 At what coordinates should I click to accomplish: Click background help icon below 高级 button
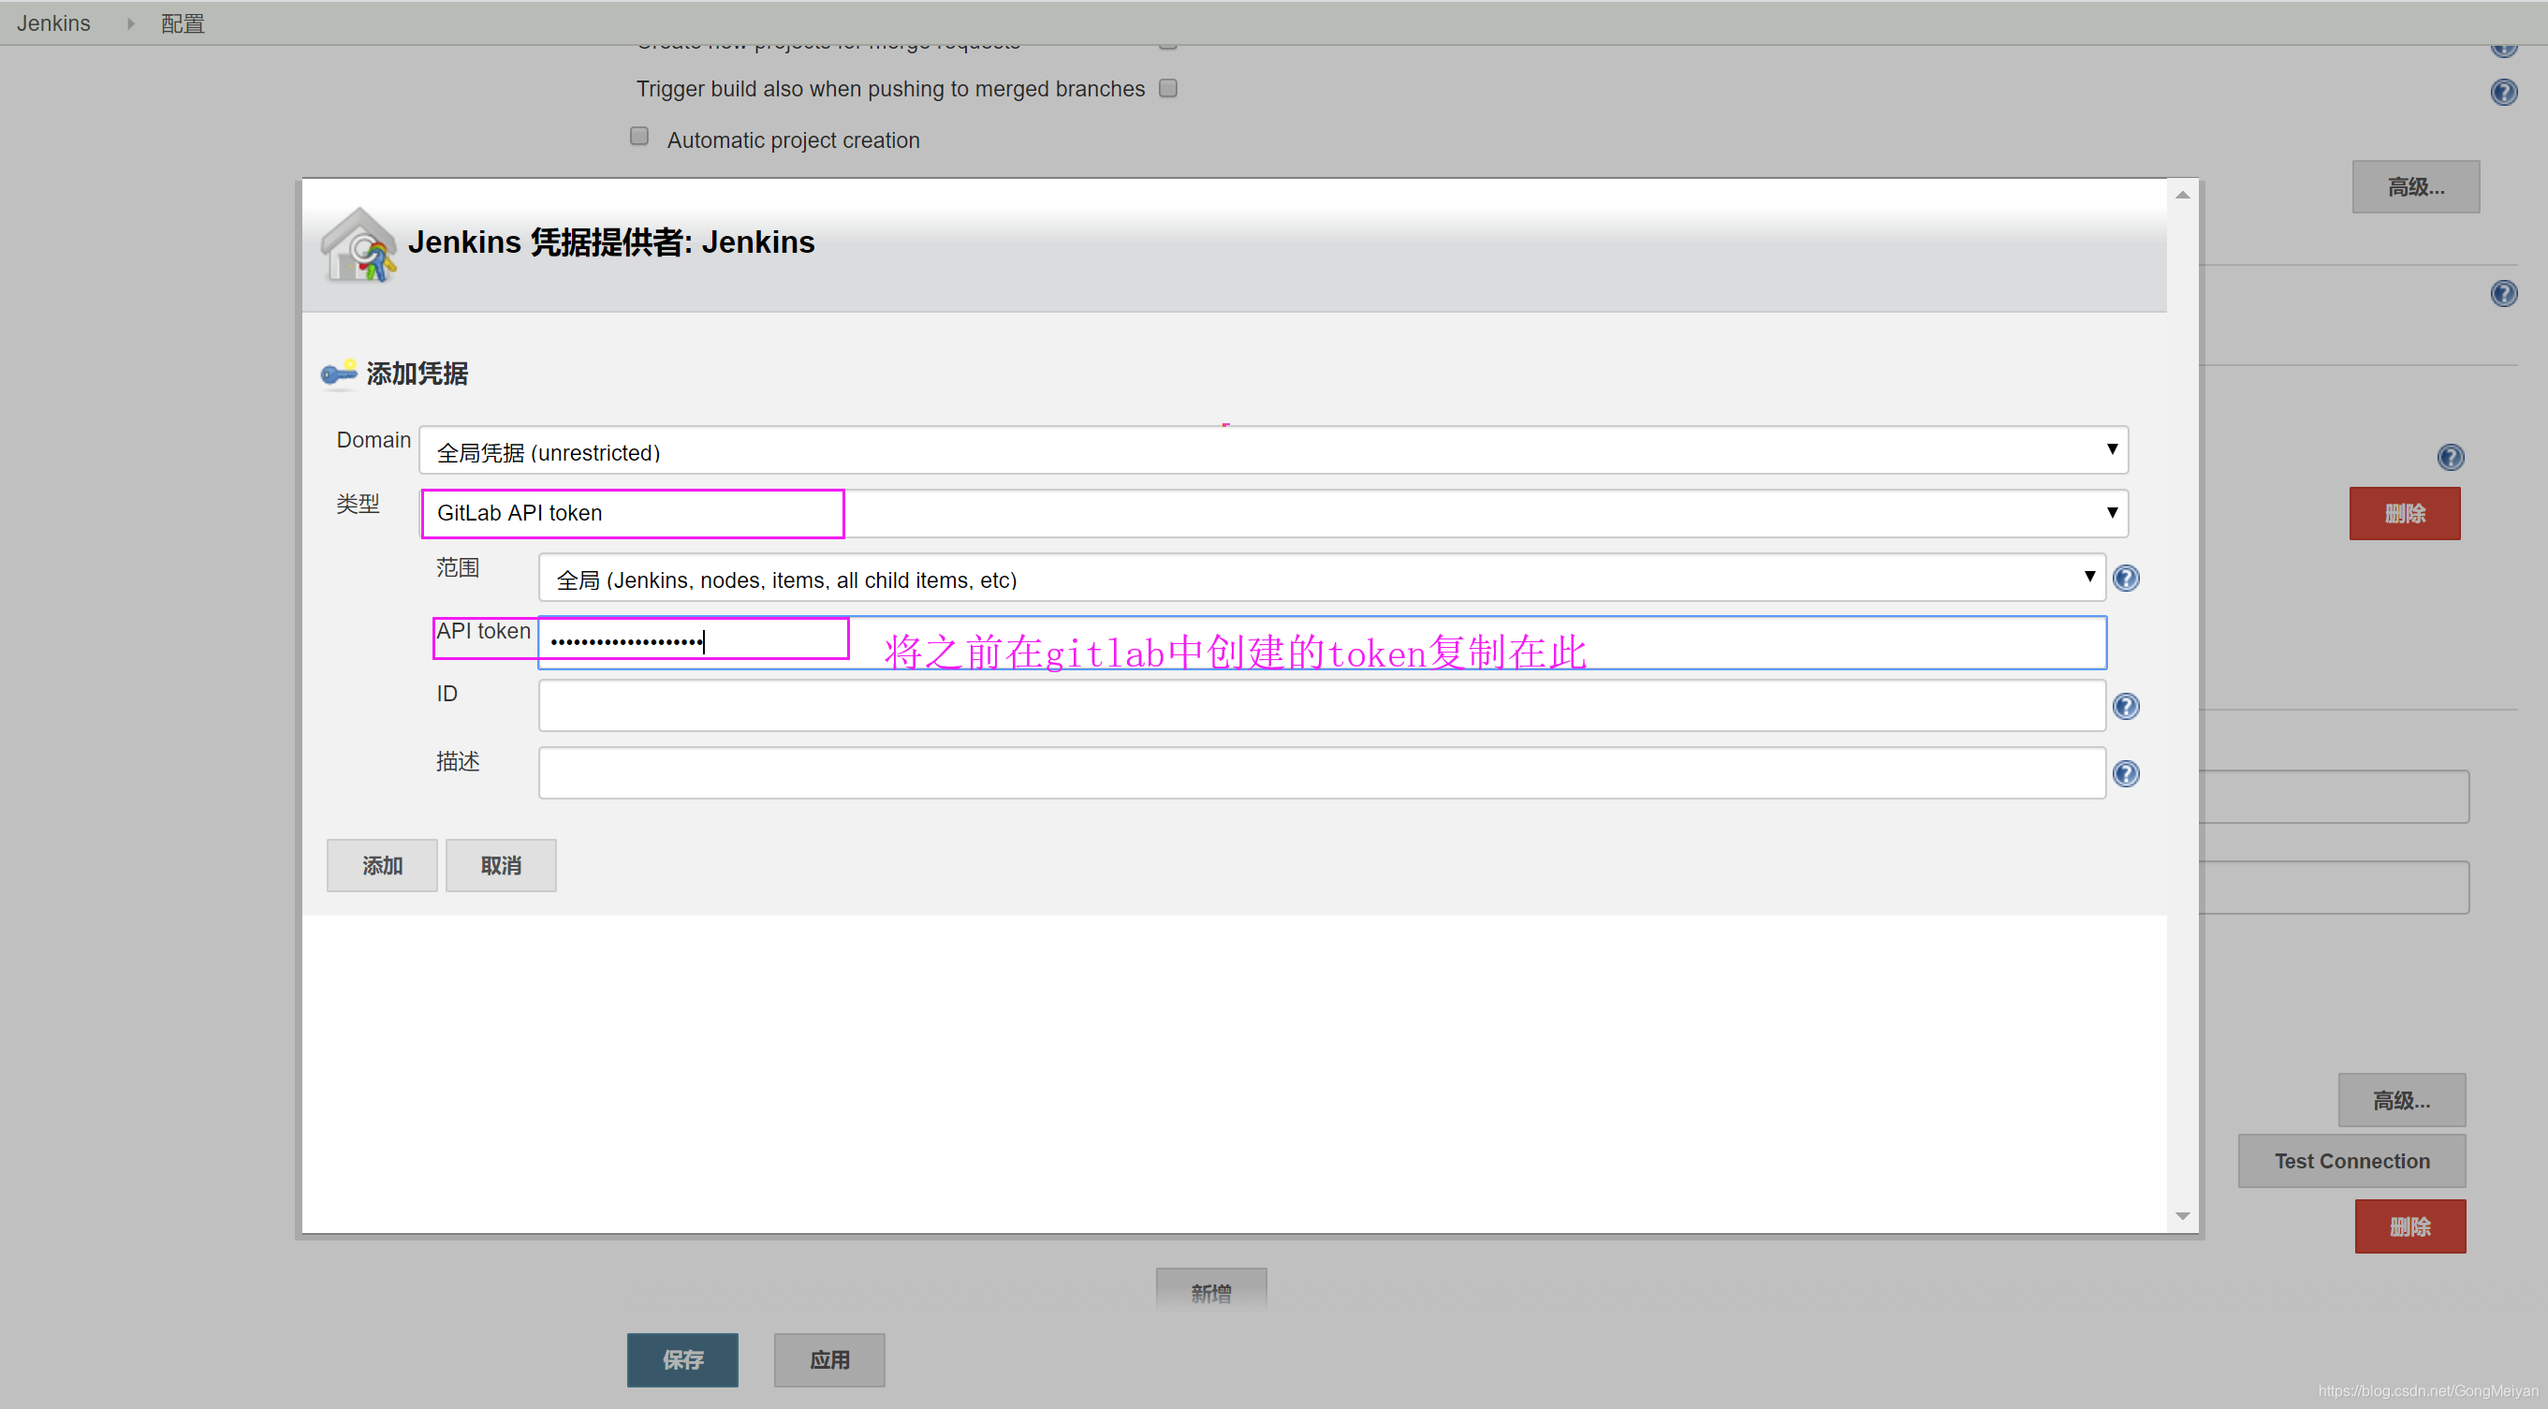click(x=2503, y=293)
